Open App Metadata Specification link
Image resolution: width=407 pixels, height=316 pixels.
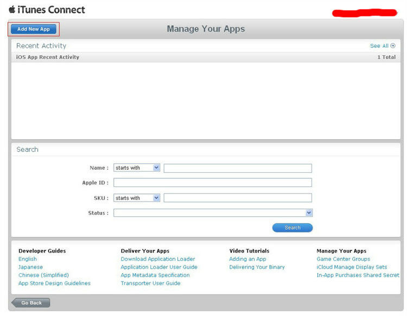point(155,275)
